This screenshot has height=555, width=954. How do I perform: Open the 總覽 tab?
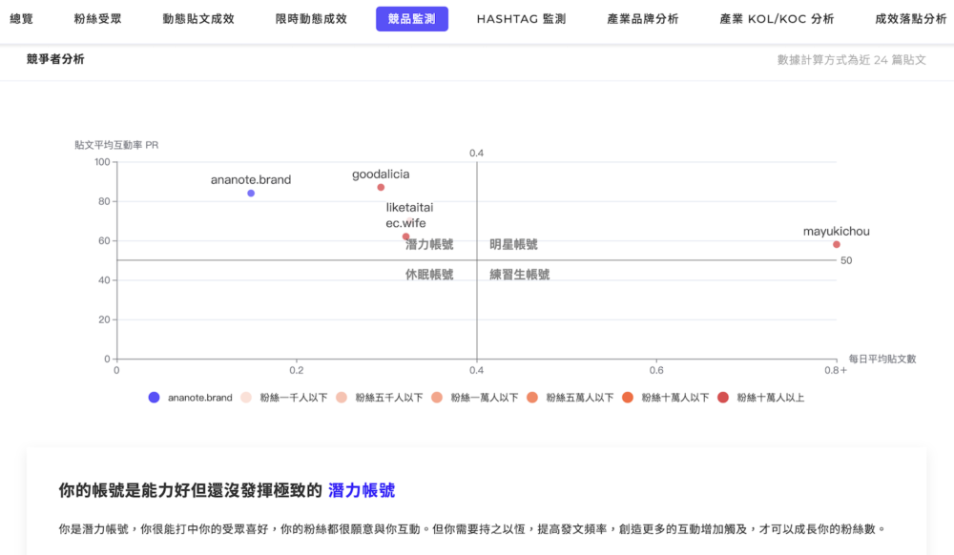pyautogui.click(x=21, y=19)
